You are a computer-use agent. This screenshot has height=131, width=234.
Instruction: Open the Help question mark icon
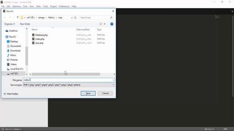[x=112, y=24]
